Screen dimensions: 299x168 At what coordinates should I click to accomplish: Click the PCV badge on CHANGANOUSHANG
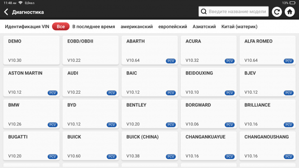coord(289,156)
